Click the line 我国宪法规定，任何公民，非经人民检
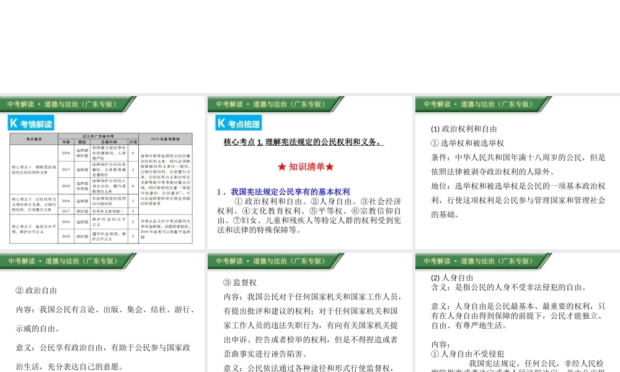 tap(536, 363)
